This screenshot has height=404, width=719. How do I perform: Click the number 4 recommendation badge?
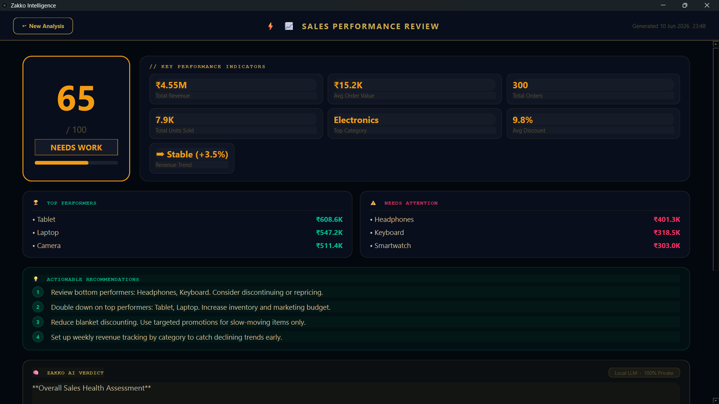[x=38, y=337]
